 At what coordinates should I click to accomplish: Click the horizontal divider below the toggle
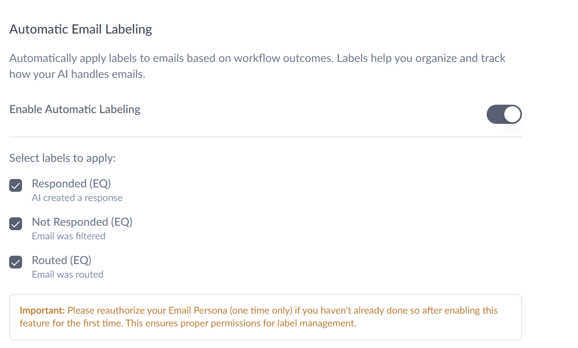click(265, 137)
